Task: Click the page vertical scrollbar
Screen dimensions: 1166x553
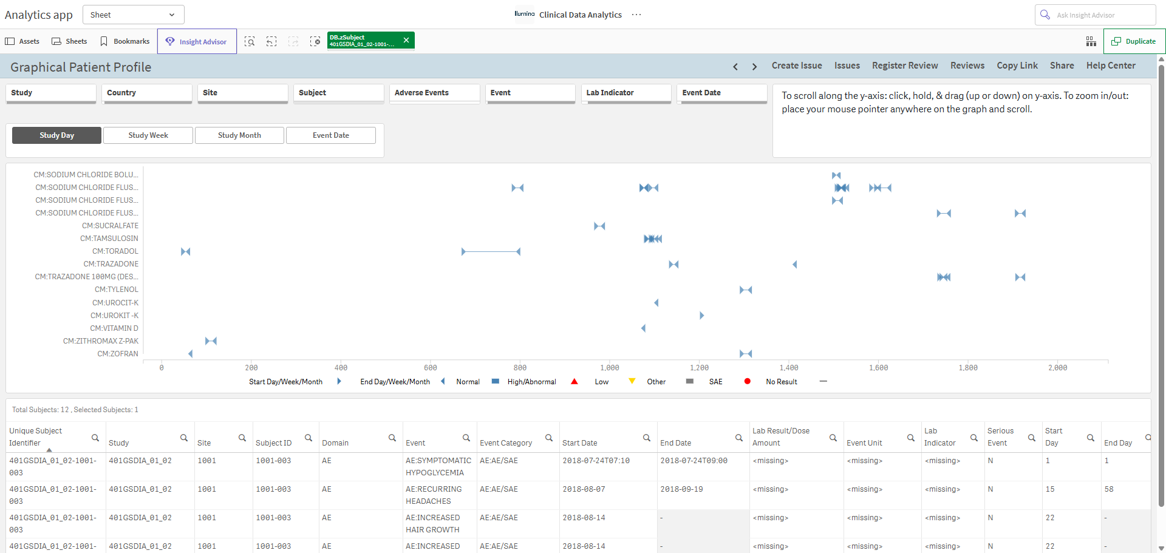Action: tap(1161, 285)
